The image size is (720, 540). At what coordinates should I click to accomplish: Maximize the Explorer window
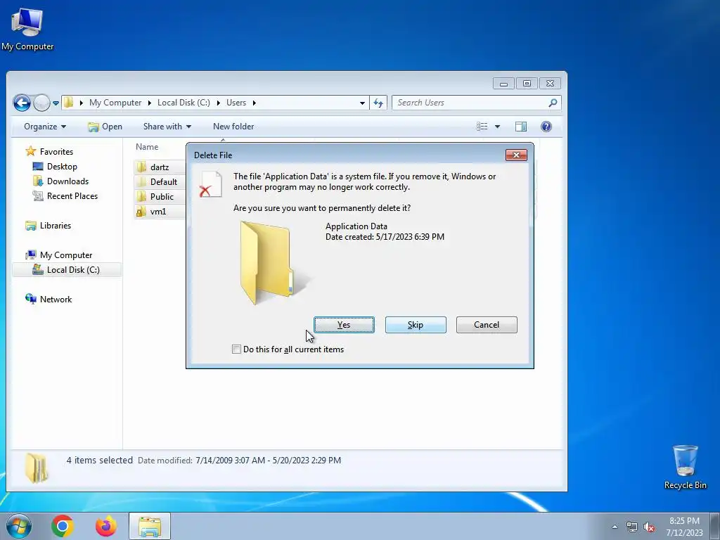527,84
